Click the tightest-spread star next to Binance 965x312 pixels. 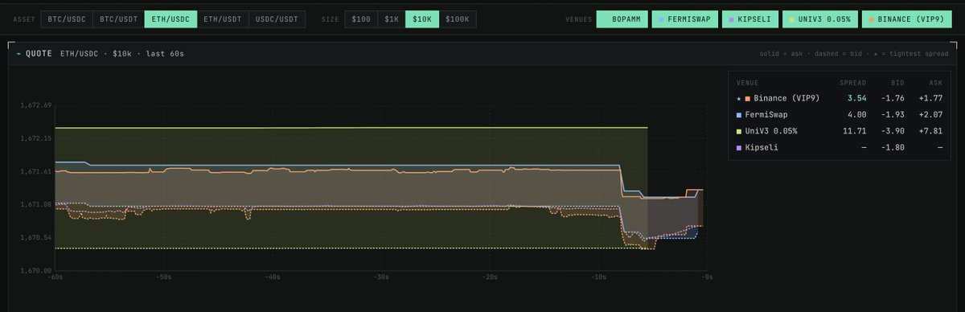(738, 98)
